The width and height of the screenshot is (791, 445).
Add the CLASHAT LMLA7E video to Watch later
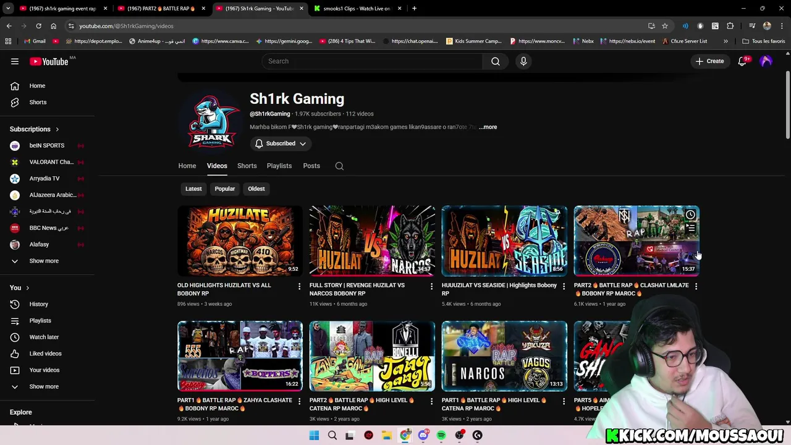[x=690, y=215]
